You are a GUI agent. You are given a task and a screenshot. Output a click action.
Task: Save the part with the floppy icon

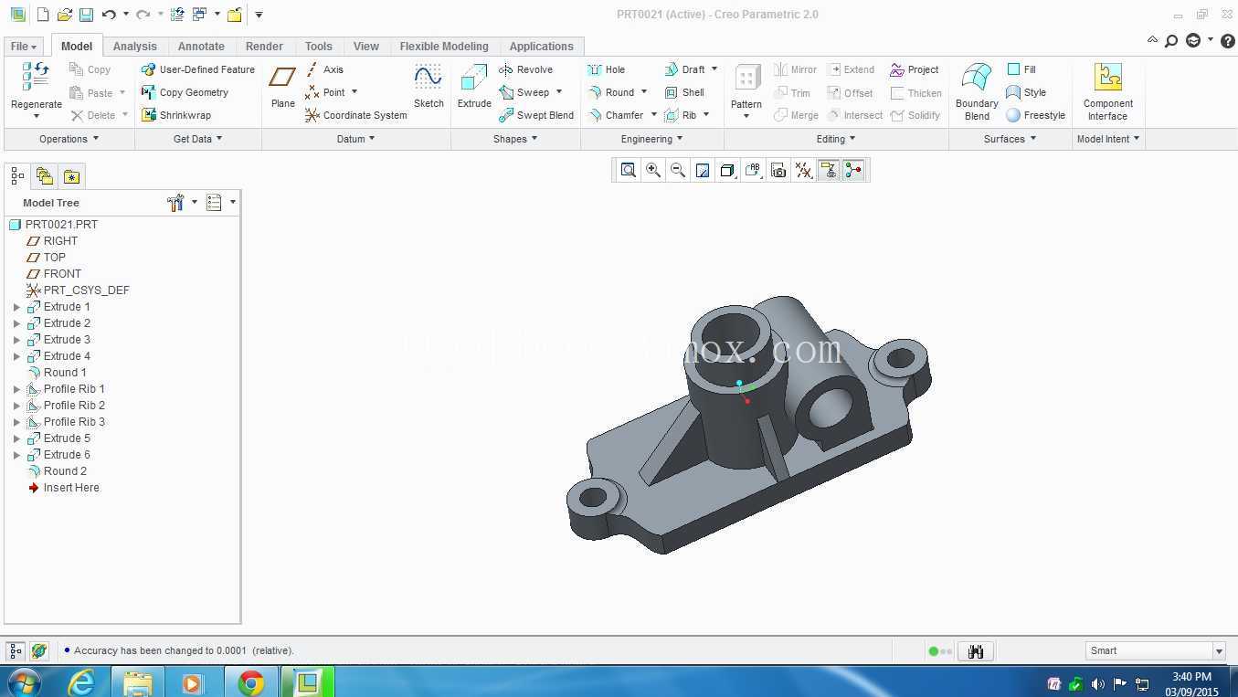[x=86, y=15]
